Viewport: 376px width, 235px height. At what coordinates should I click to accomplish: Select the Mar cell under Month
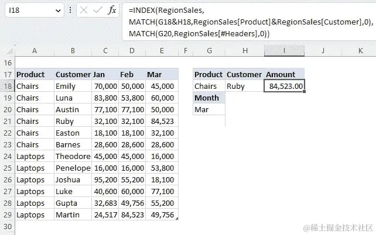coord(209,109)
